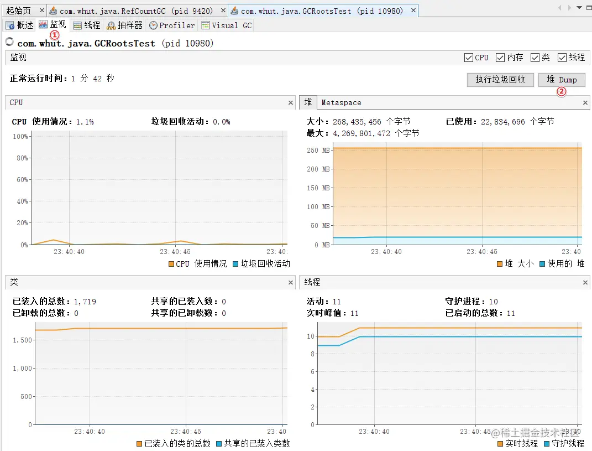Toggle the CPU checkbox
Image resolution: width=592 pixels, height=451 pixels.
[469, 58]
